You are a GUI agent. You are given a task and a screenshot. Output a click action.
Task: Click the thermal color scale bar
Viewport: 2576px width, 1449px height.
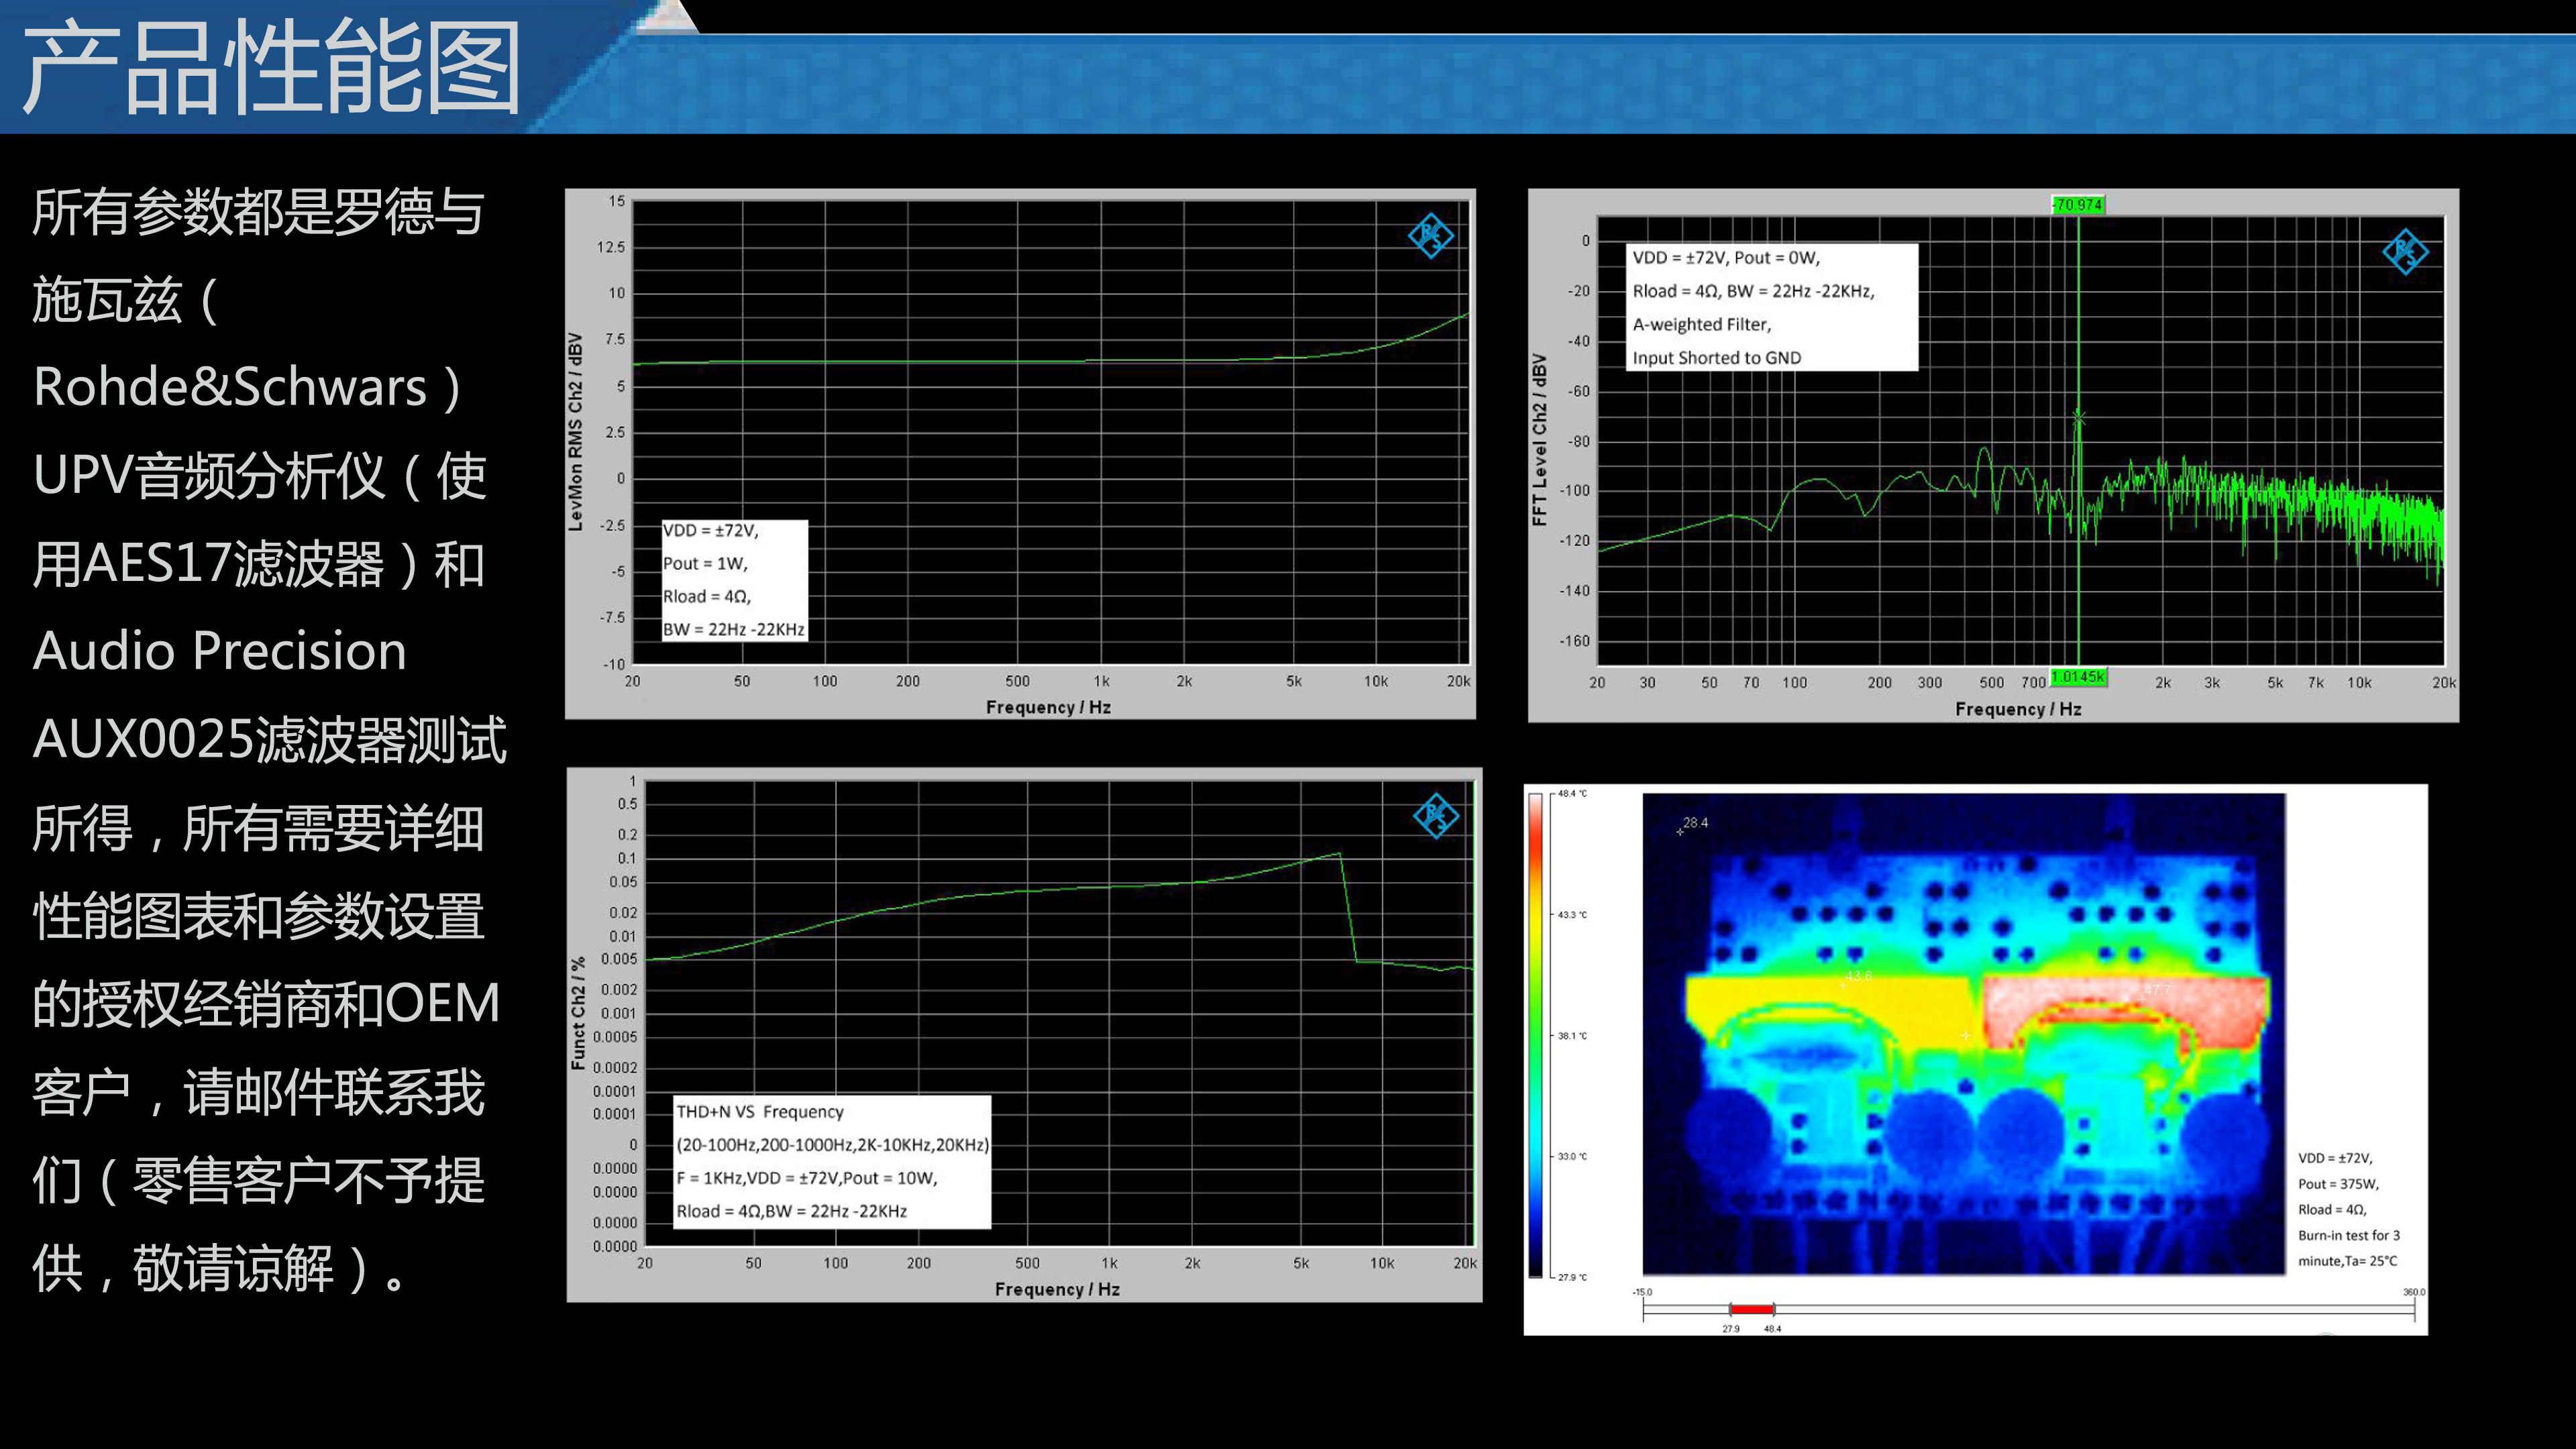click(1535, 1035)
